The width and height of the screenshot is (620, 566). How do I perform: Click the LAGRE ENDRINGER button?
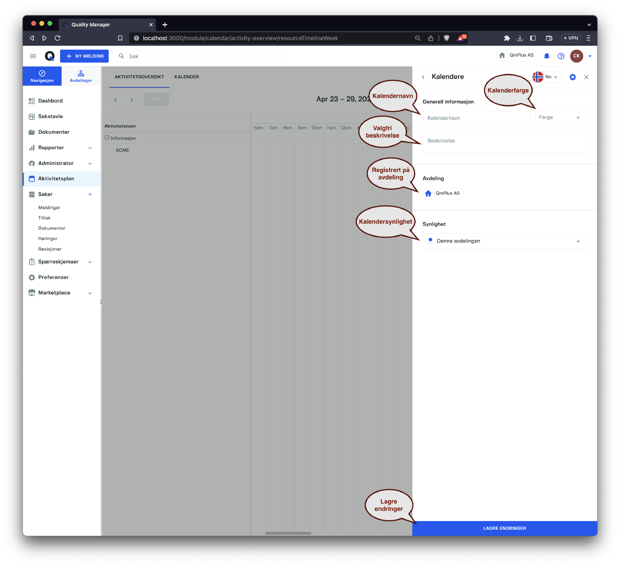point(504,528)
